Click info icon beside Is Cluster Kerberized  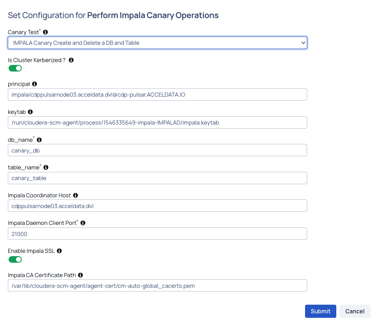(x=71, y=60)
